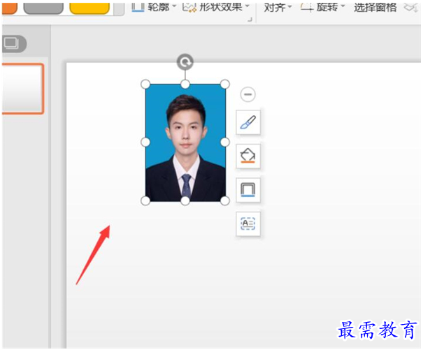Select the gray shape style swatch
423x352 pixels.
click(43, 8)
